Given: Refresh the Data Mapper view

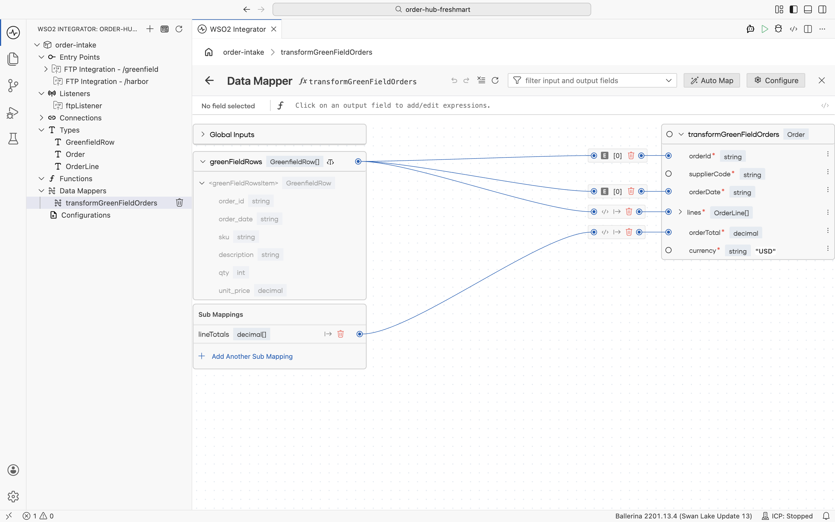Looking at the screenshot, I should click(x=495, y=80).
